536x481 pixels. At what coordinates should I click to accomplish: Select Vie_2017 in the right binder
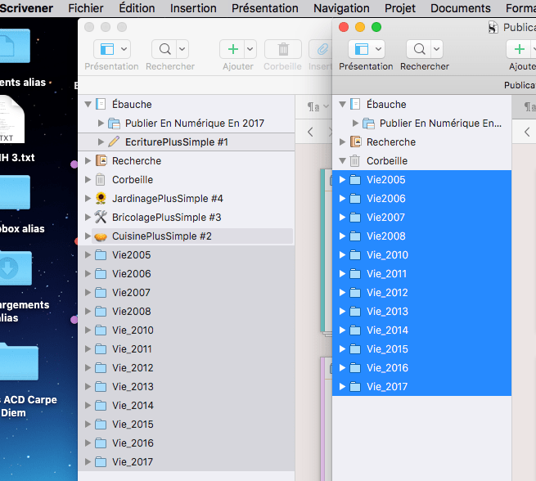tap(387, 387)
